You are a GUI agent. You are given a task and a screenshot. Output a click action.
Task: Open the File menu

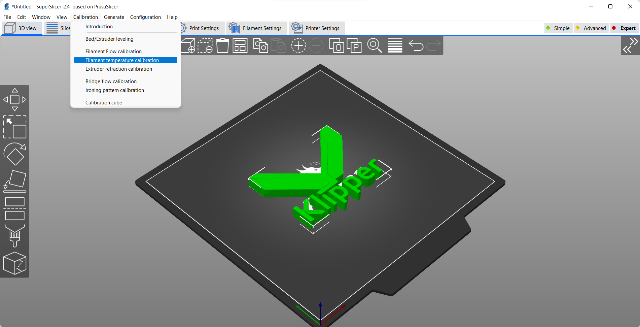[x=7, y=17]
